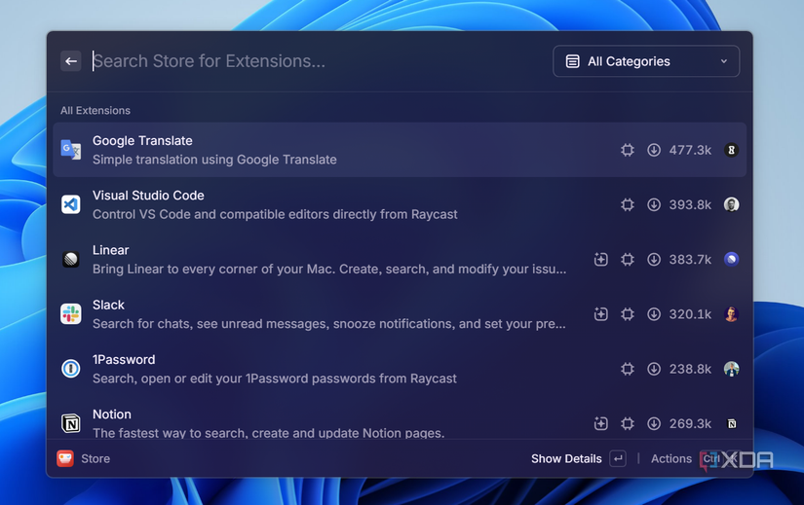Select the Linear extension title
Image resolution: width=804 pixels, height=505 pixels.
(x=111, y=250)
